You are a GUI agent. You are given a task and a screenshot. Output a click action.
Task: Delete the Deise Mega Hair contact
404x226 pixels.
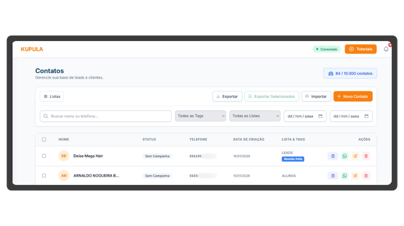pyautogui.click(x=366, y=156)
